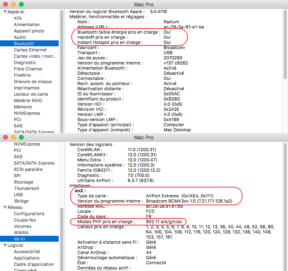Select Volumes under Réseau
The image size is (288, 271).
click(x=23, y=226)
